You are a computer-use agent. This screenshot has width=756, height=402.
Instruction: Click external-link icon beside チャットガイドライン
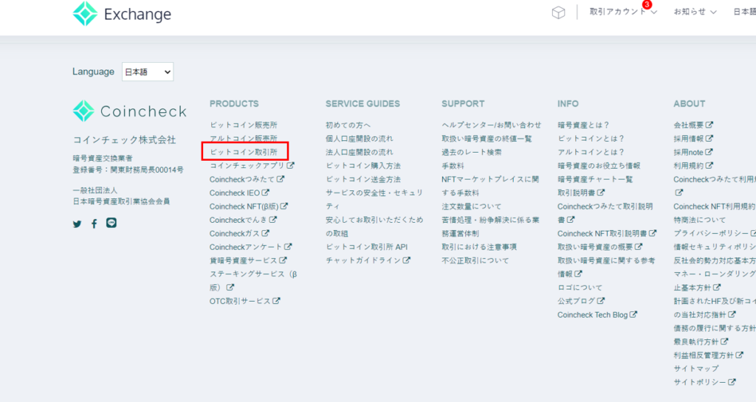(407, 260)
